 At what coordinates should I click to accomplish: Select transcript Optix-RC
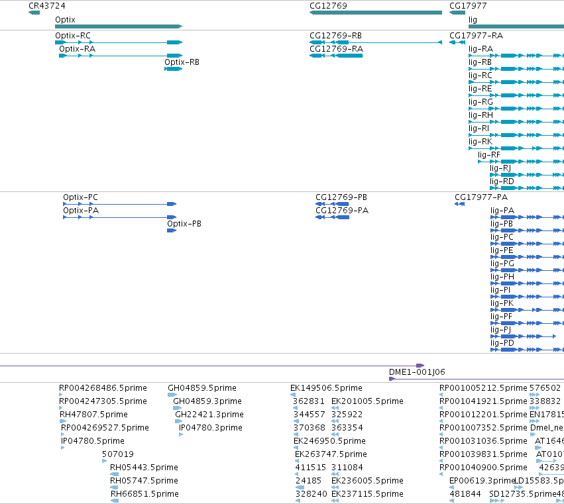pos(119,42)
